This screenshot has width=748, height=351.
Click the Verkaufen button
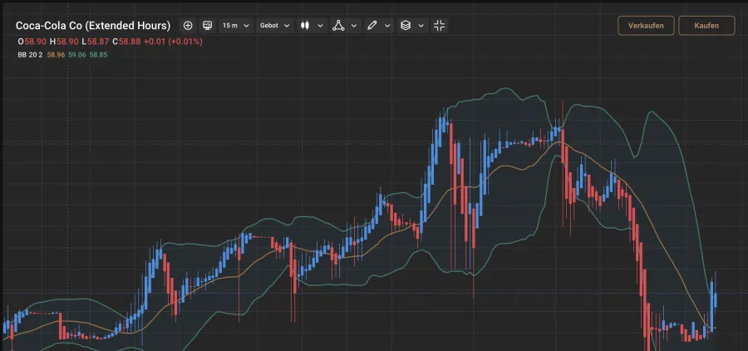tap(646, 26)
